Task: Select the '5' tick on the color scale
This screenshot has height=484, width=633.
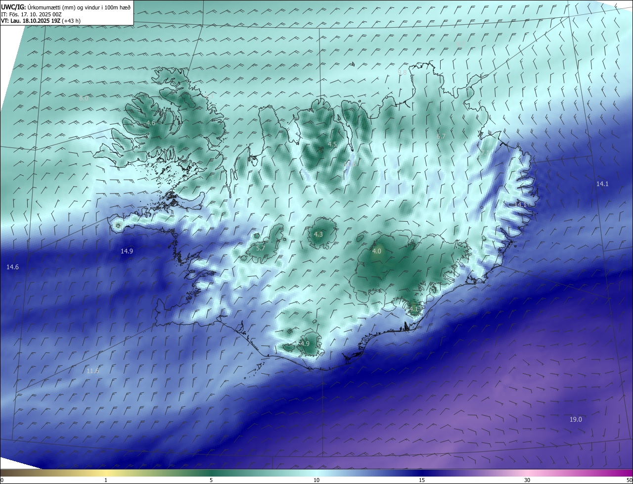Action: tap(211, 480)
